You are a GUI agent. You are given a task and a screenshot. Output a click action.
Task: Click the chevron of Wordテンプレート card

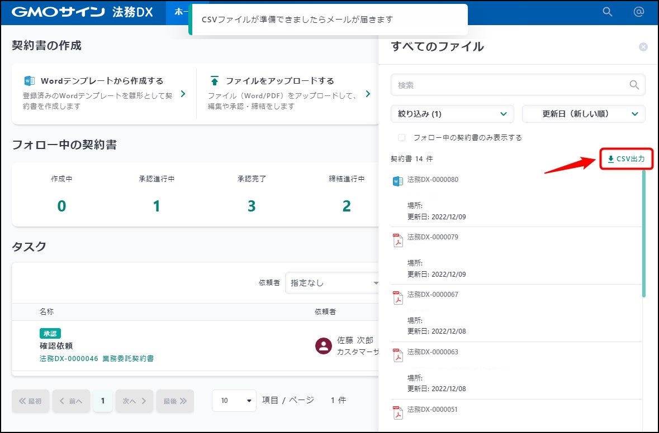coord(183,94)
